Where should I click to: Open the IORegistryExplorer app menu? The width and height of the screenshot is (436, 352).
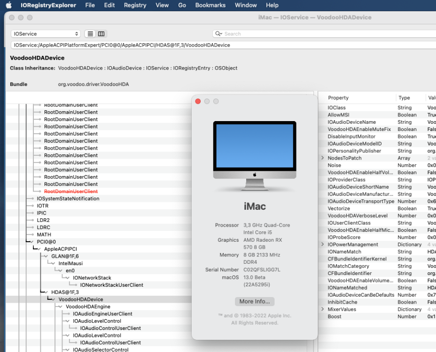point(48,5)
